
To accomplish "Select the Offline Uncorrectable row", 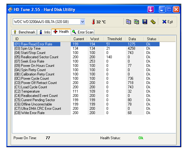I will click(87, 104).
